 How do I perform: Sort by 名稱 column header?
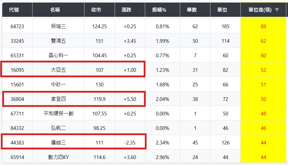point(55,10)
